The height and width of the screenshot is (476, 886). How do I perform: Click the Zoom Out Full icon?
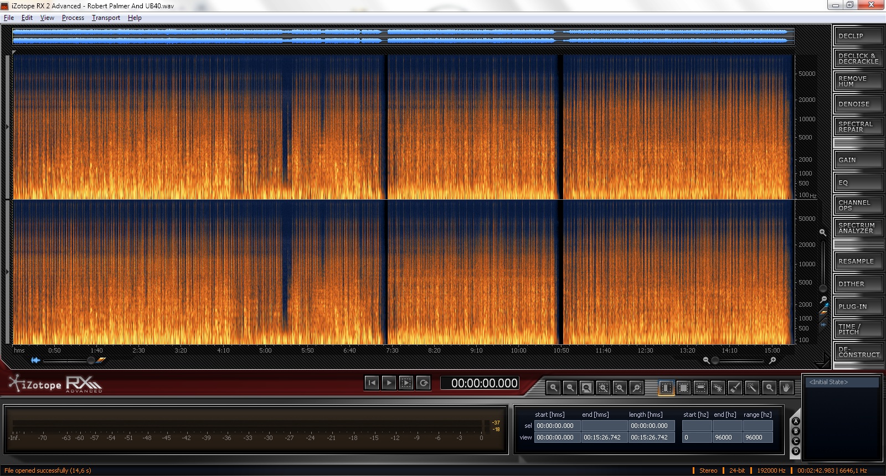(586, 388)
